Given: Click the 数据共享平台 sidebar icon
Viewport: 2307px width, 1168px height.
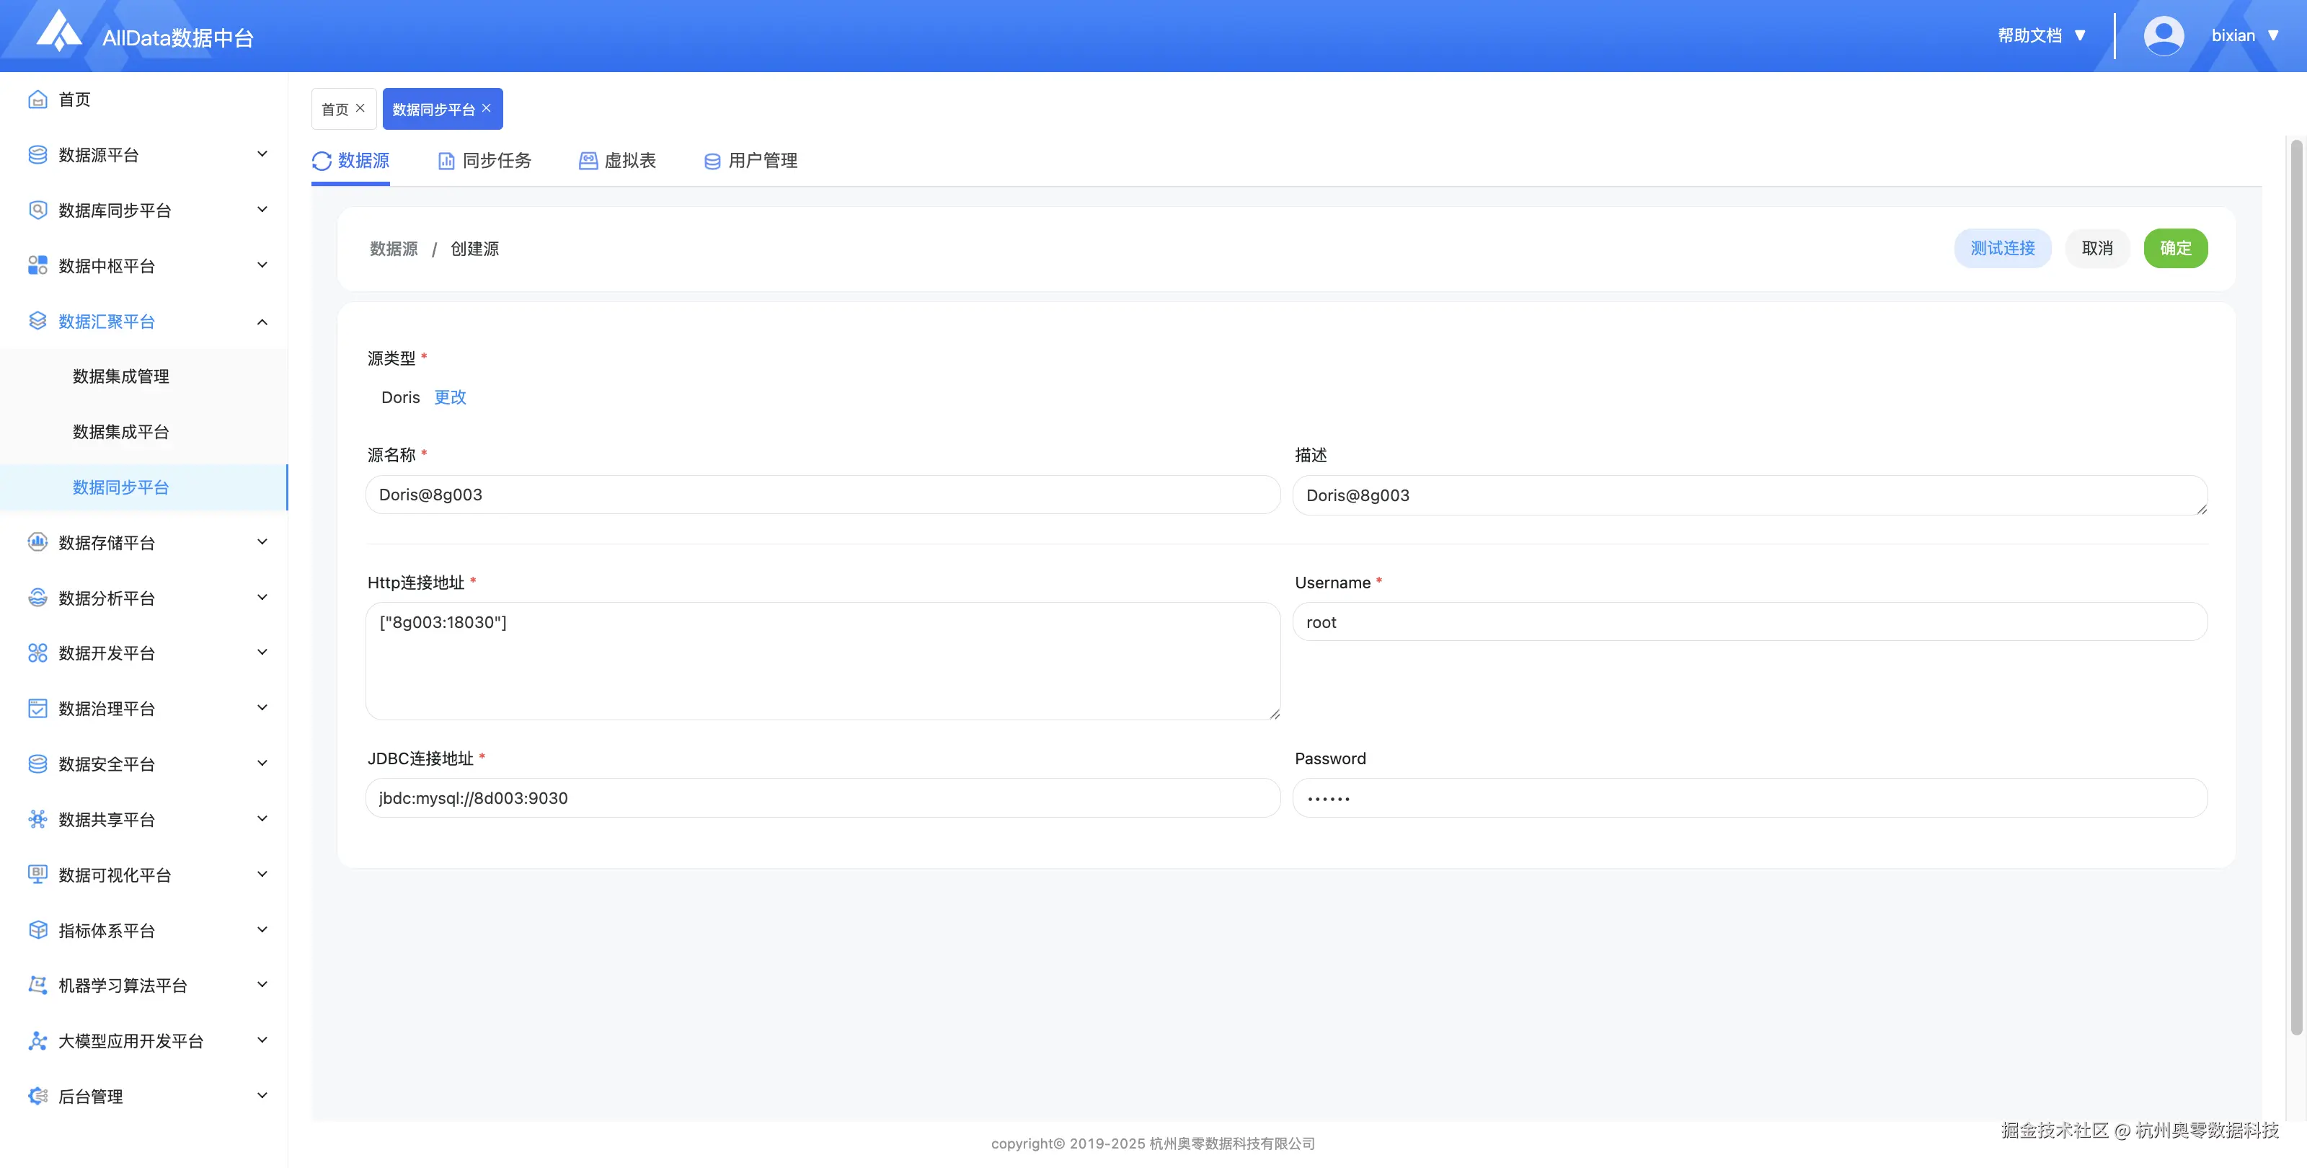Looking at the screenshot, I should (x=37, y=818).
